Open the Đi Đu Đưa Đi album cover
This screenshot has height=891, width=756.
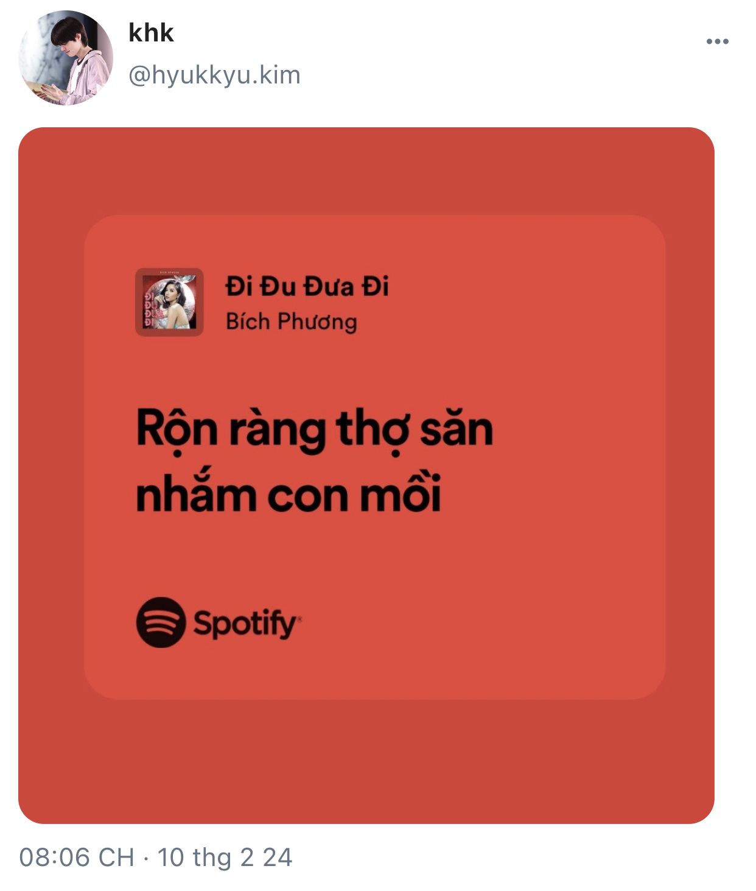point(169,302)
